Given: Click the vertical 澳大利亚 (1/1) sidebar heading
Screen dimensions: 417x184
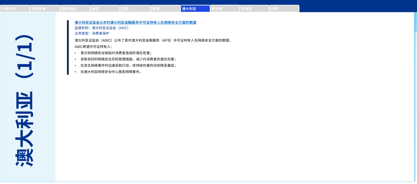Looking at the screenshot, I should (28, 100).
